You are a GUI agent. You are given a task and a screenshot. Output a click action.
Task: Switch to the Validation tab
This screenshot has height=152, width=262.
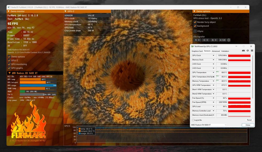point(225,51)
